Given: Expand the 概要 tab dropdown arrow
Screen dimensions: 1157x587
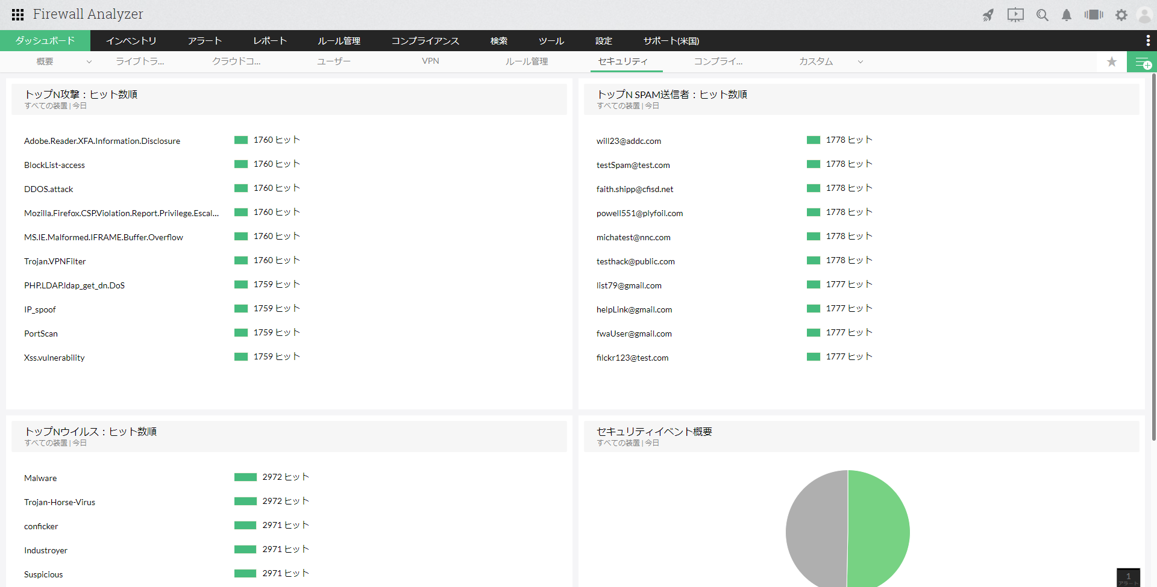Looking at the screenshot, I should click(x=89, y=61).
